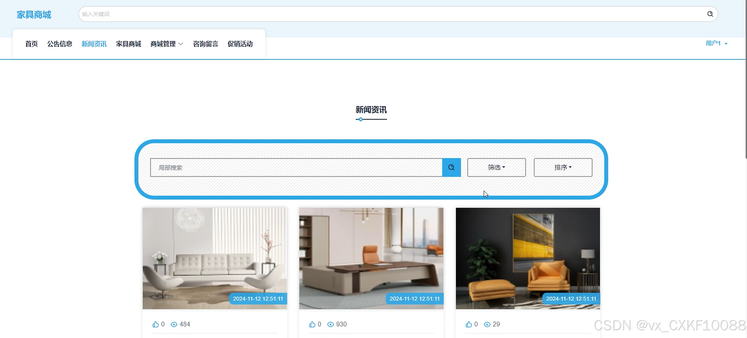Screen dimensions: 747x338
Task: Open the 咨询留言 page link
Action: [205, 44]
